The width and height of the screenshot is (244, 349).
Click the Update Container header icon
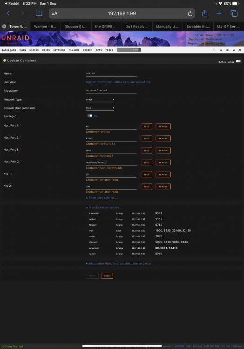5,60
